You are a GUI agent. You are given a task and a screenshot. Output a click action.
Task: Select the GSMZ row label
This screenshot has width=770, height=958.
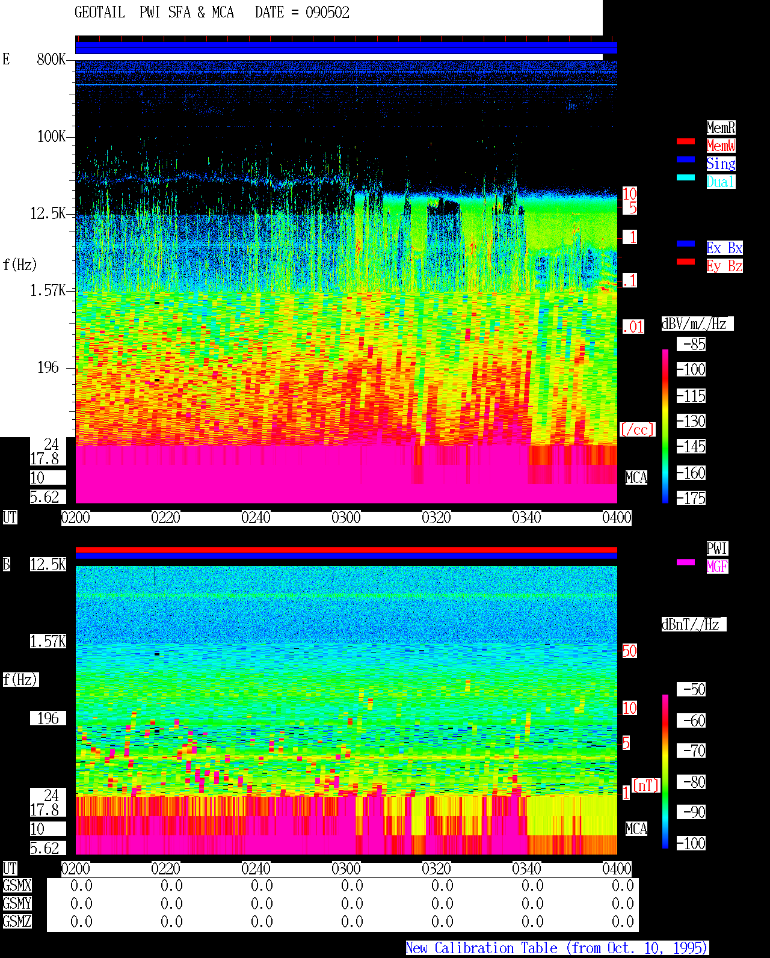click(x=17, y=921)
